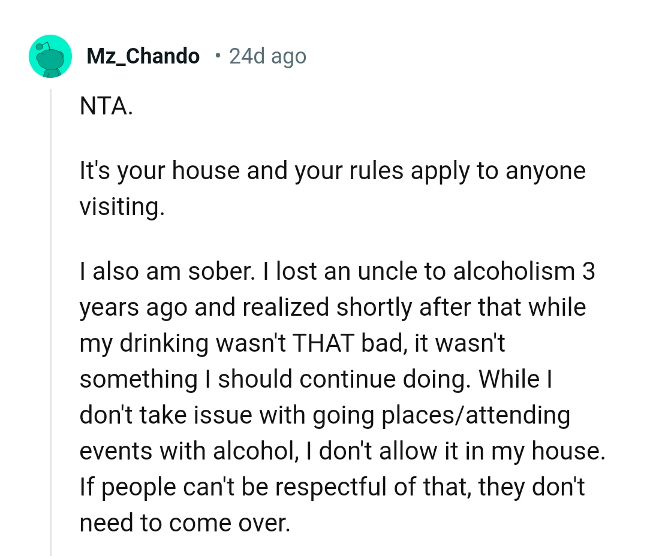Click the words need to come over

click(x=185, y=522)
